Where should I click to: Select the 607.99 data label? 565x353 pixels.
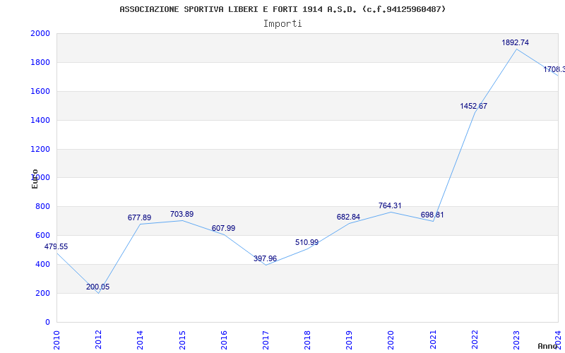tap(223, 228)
